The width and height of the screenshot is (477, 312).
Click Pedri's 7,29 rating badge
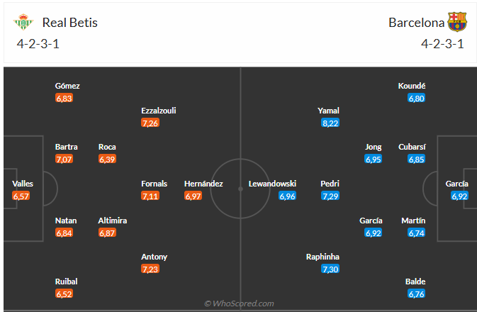pos(330,196)
